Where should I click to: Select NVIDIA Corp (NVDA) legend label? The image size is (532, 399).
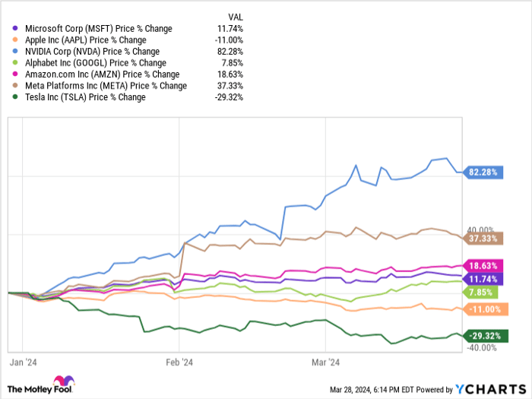96,52
